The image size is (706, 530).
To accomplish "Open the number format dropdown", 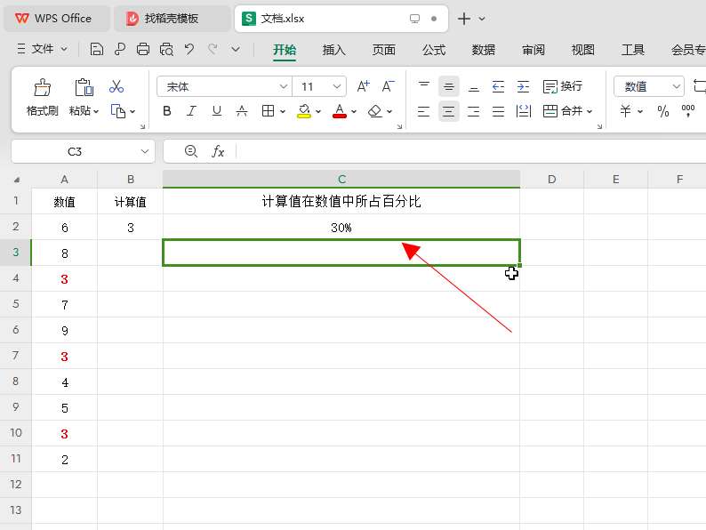I will 676,86.
